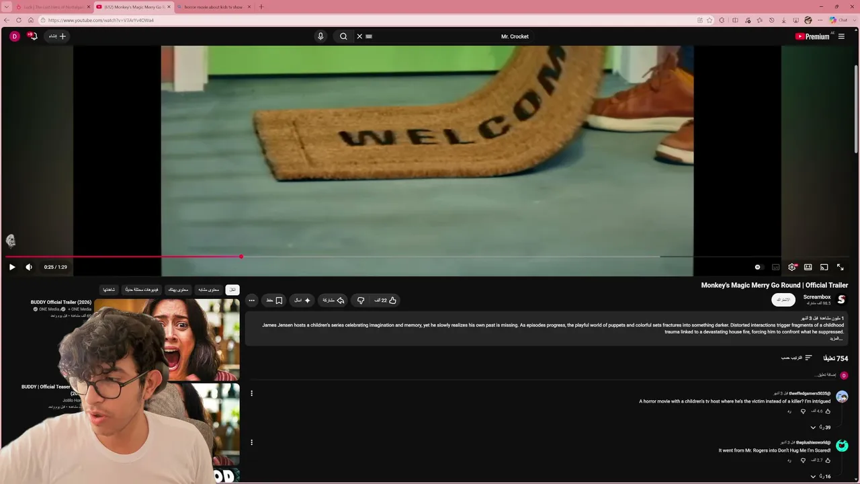The height and width of the screenshot is (484, 860).
Task: Open the Screambox channel name link
Action: (x=817, y=297)
